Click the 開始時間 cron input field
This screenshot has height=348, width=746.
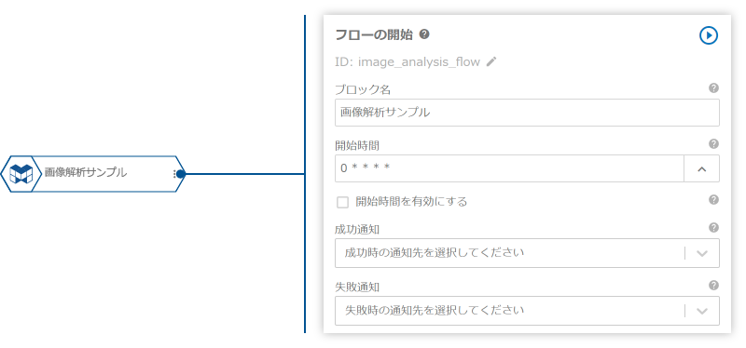click(x=509, y=168)
